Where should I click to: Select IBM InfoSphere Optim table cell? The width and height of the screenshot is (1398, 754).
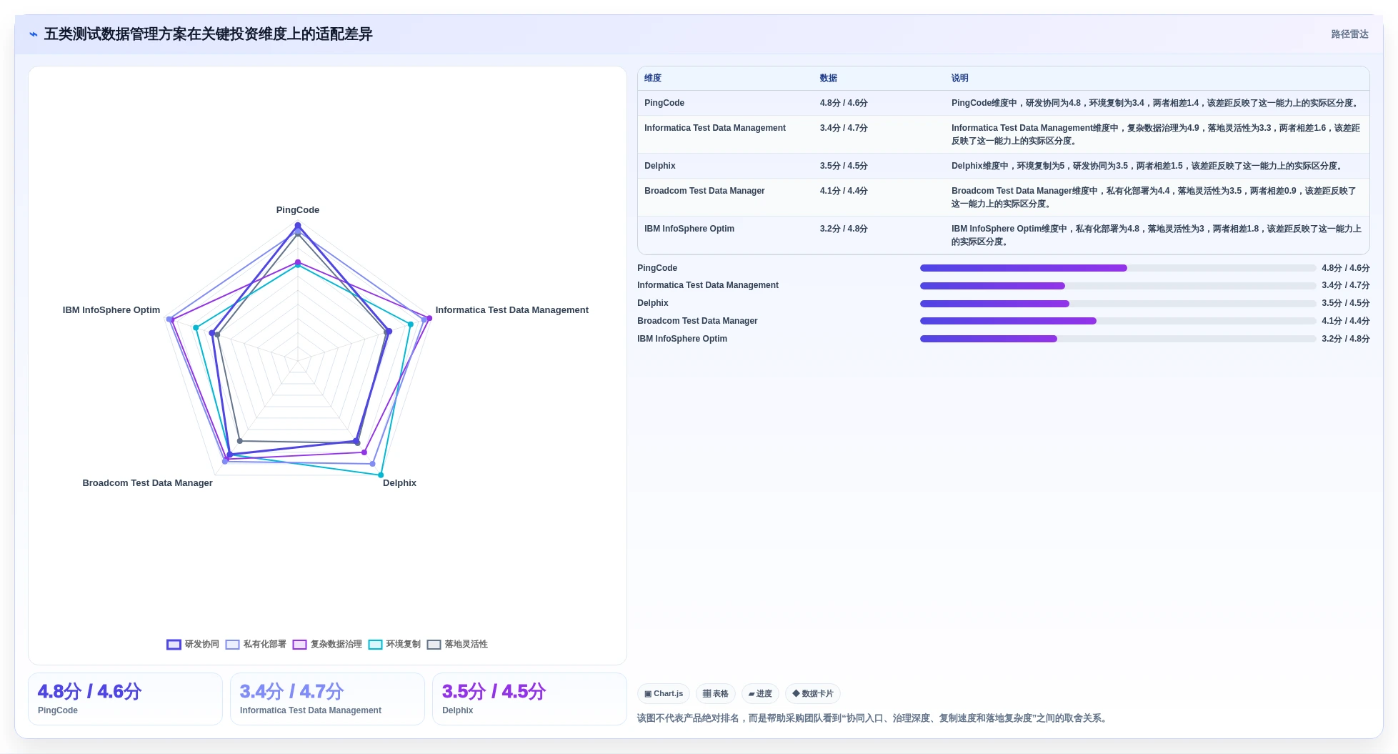tap(689, 229)
